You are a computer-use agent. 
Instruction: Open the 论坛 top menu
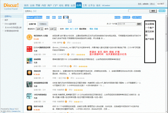pos(61,5)
